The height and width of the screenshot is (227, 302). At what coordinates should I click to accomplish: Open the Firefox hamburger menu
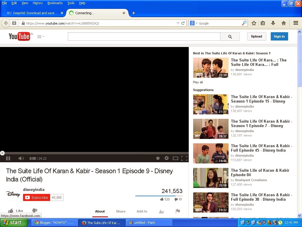point(296,23)
